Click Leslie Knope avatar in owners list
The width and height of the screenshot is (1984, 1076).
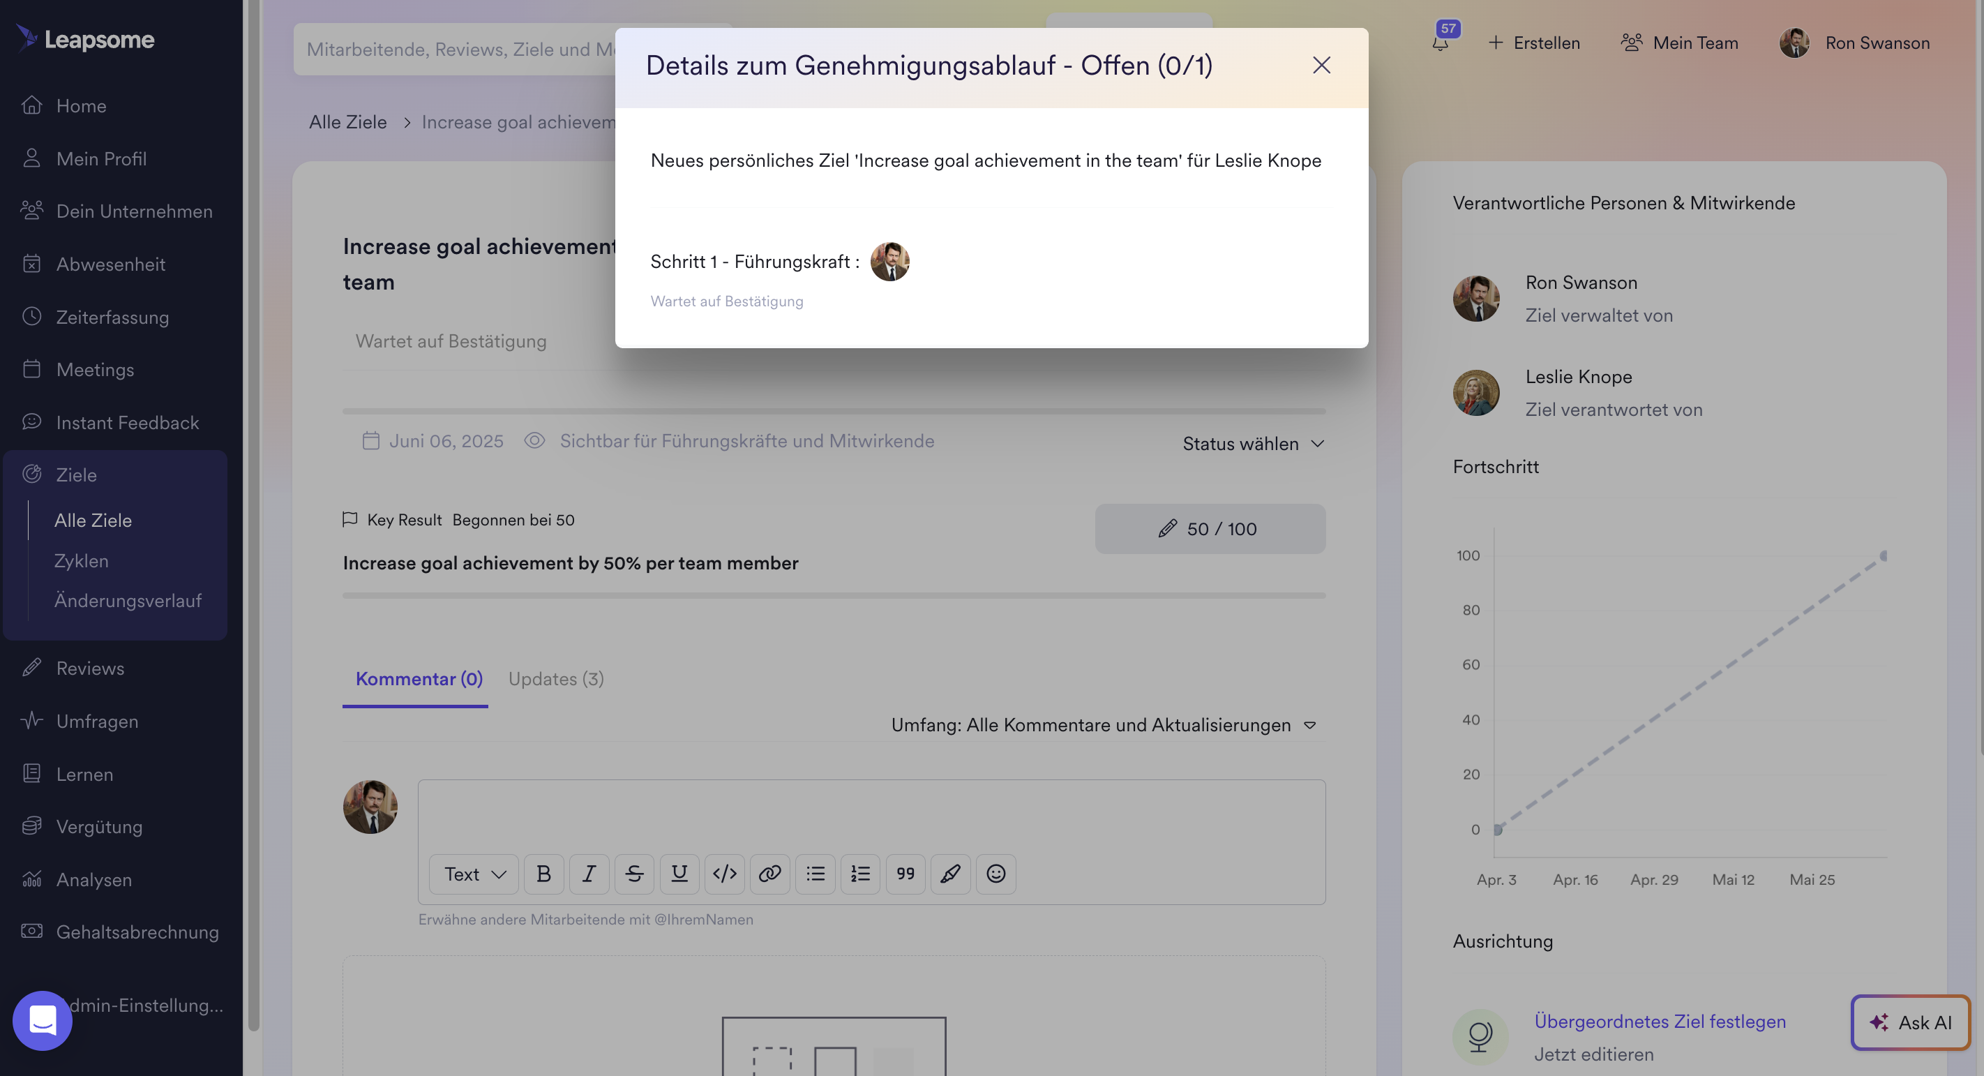1475,393
